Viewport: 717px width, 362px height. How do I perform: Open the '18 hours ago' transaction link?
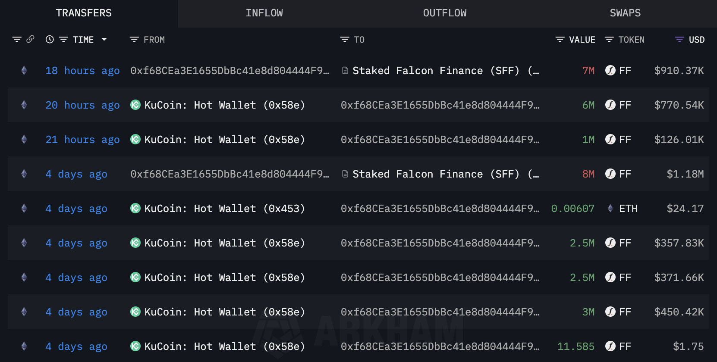82,71
